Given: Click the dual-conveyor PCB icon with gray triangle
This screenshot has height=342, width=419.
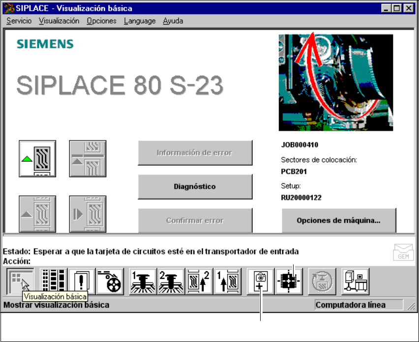Looking at the screenshot, I should point(88,159).
